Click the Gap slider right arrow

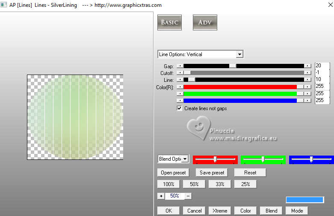click(x=307, y=66)
